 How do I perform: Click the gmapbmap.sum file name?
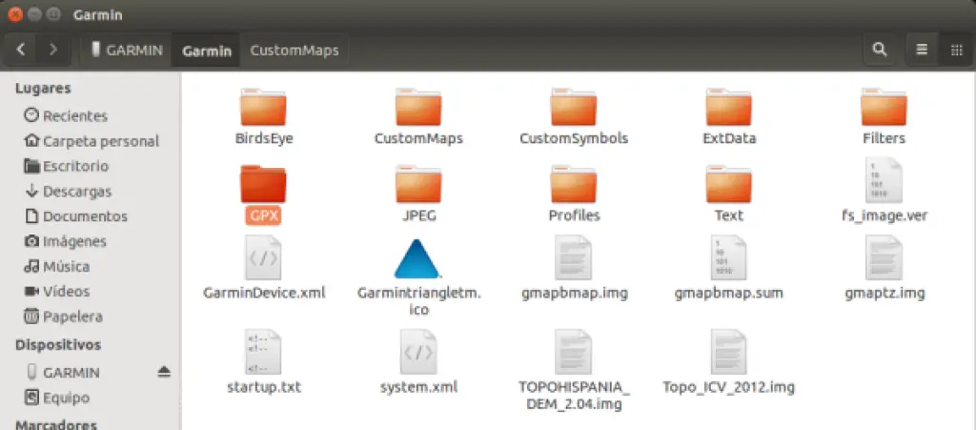729,293
